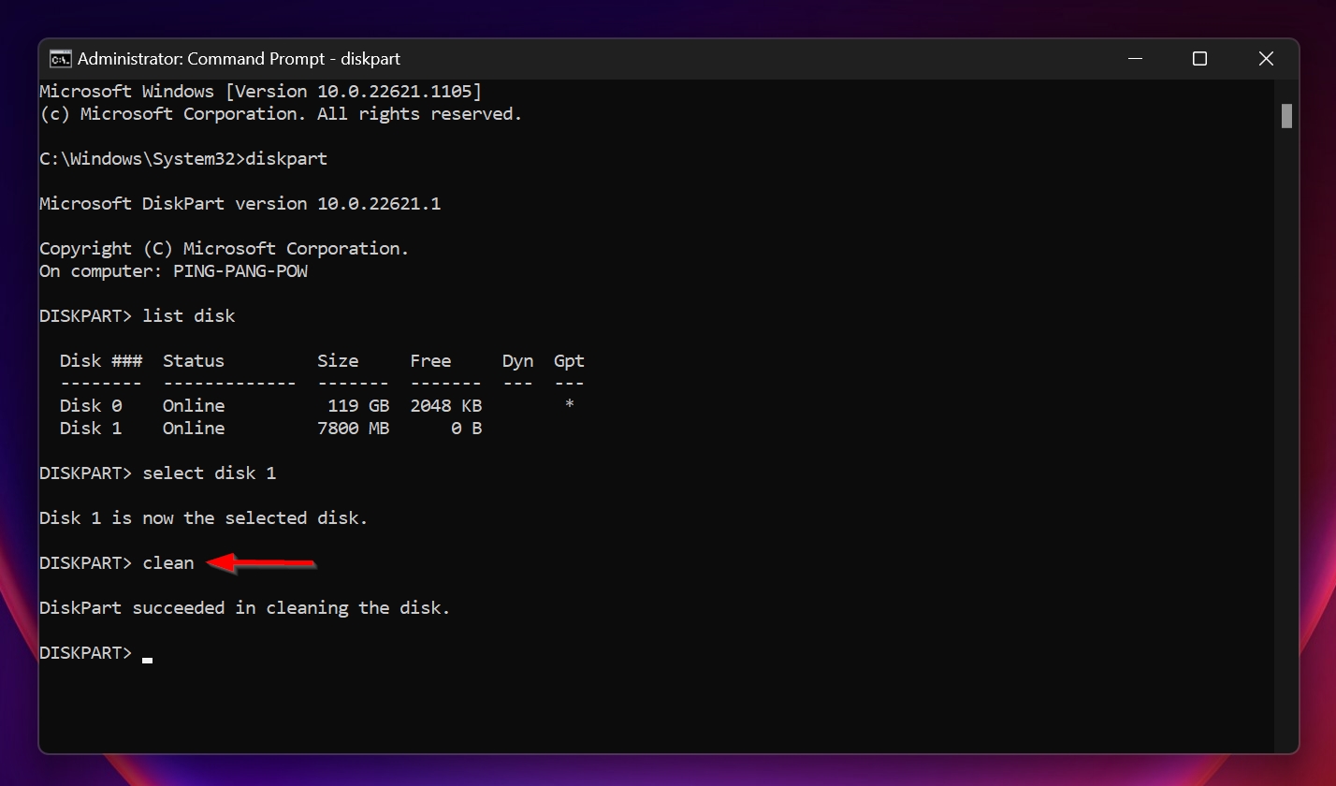Click the 'Disk 1' row label

91,429
